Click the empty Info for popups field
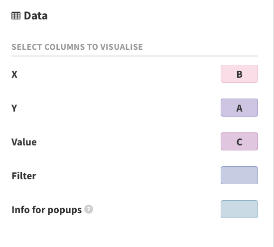274x247 pixels. pos(239,209)
